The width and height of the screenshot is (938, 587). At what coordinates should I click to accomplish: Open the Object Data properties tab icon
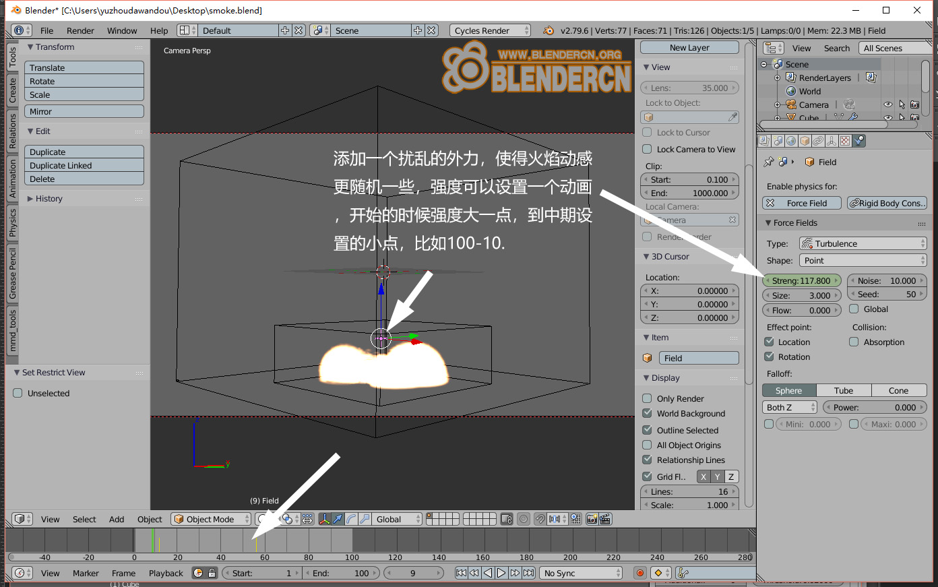[x=832, y=141]
